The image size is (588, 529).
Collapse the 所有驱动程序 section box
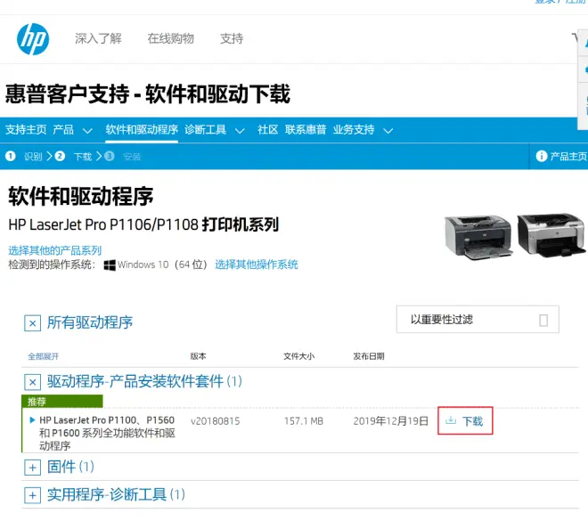(33, 323)
